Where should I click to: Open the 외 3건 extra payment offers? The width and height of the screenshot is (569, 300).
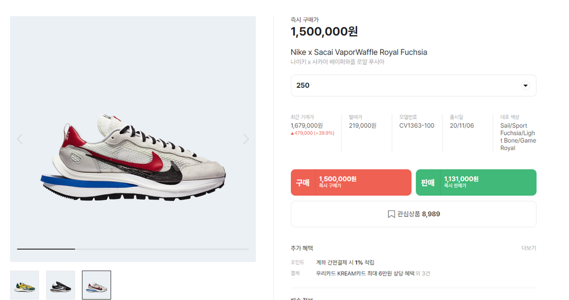423,273
